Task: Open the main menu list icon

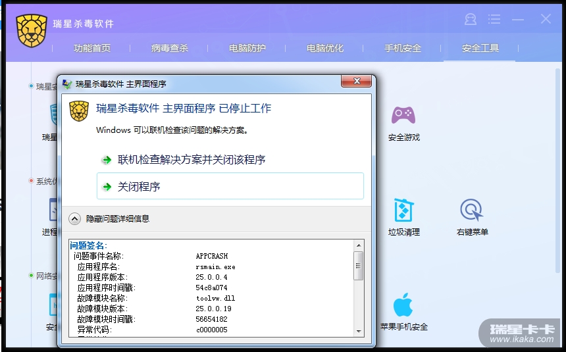Action: [494, 19]
